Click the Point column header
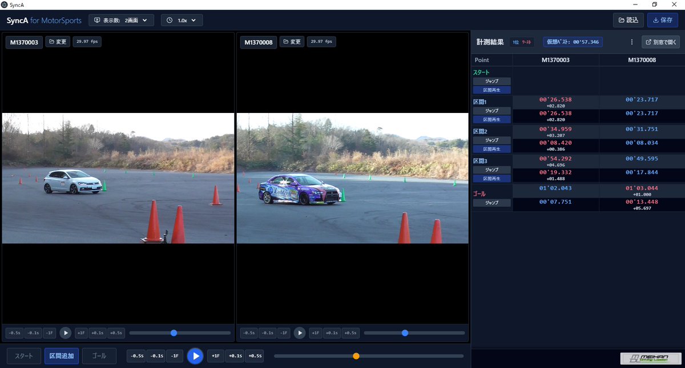 click(x=492, y=60)
